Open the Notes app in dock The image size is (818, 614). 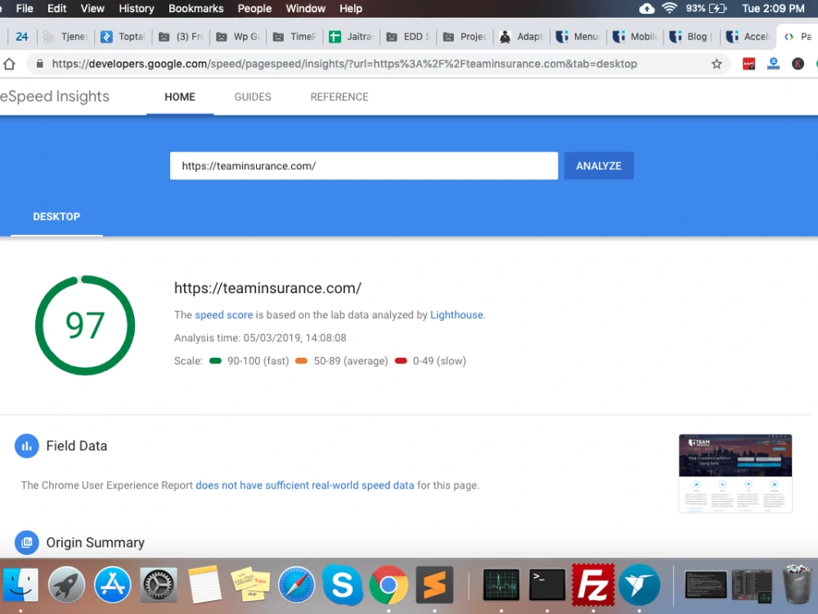tap(204, 585)
